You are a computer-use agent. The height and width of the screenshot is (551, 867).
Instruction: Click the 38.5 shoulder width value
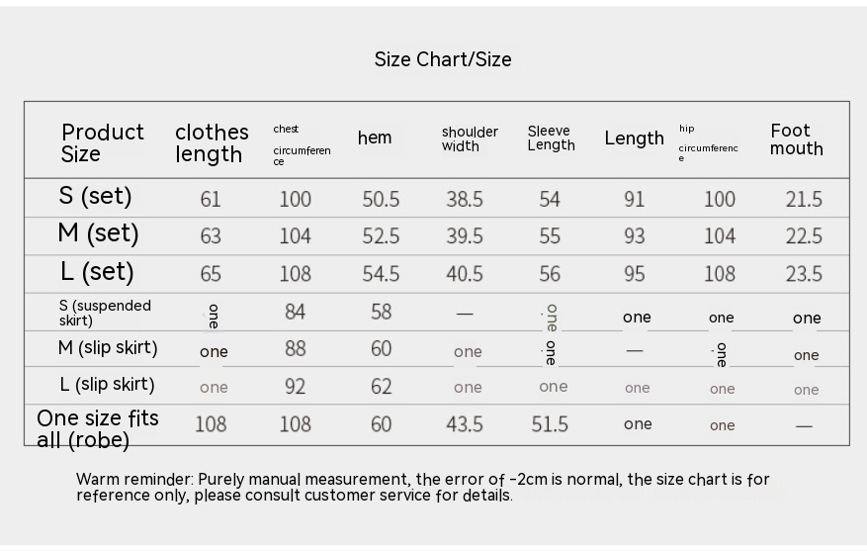pyautogui.click(x=464, y=200)
